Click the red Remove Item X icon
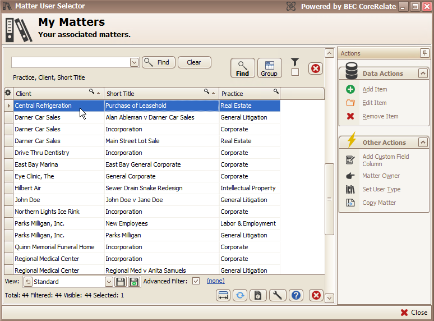The width and height of the screenshot is (434, 321). [350, 116]
